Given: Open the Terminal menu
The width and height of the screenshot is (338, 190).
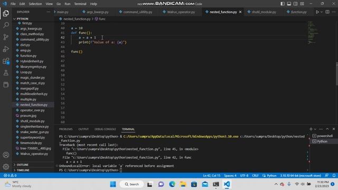Looking at the screenshot, I should (x=80, y=4).
